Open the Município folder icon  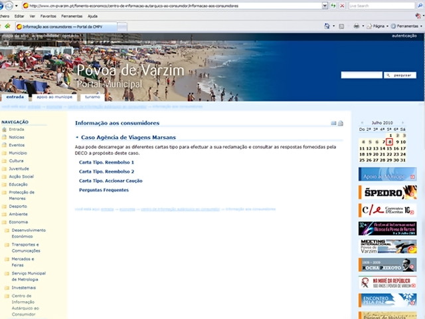click(4, 153)
